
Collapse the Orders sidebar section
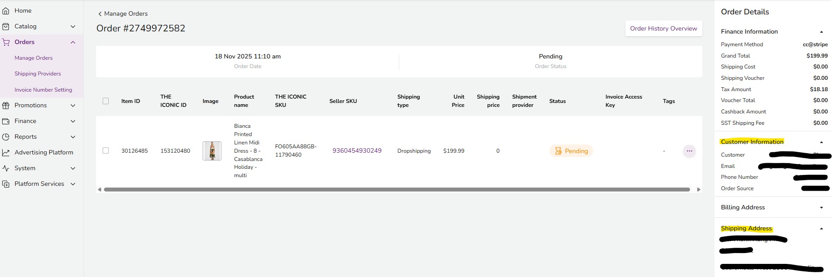click(x=73, y=42)
